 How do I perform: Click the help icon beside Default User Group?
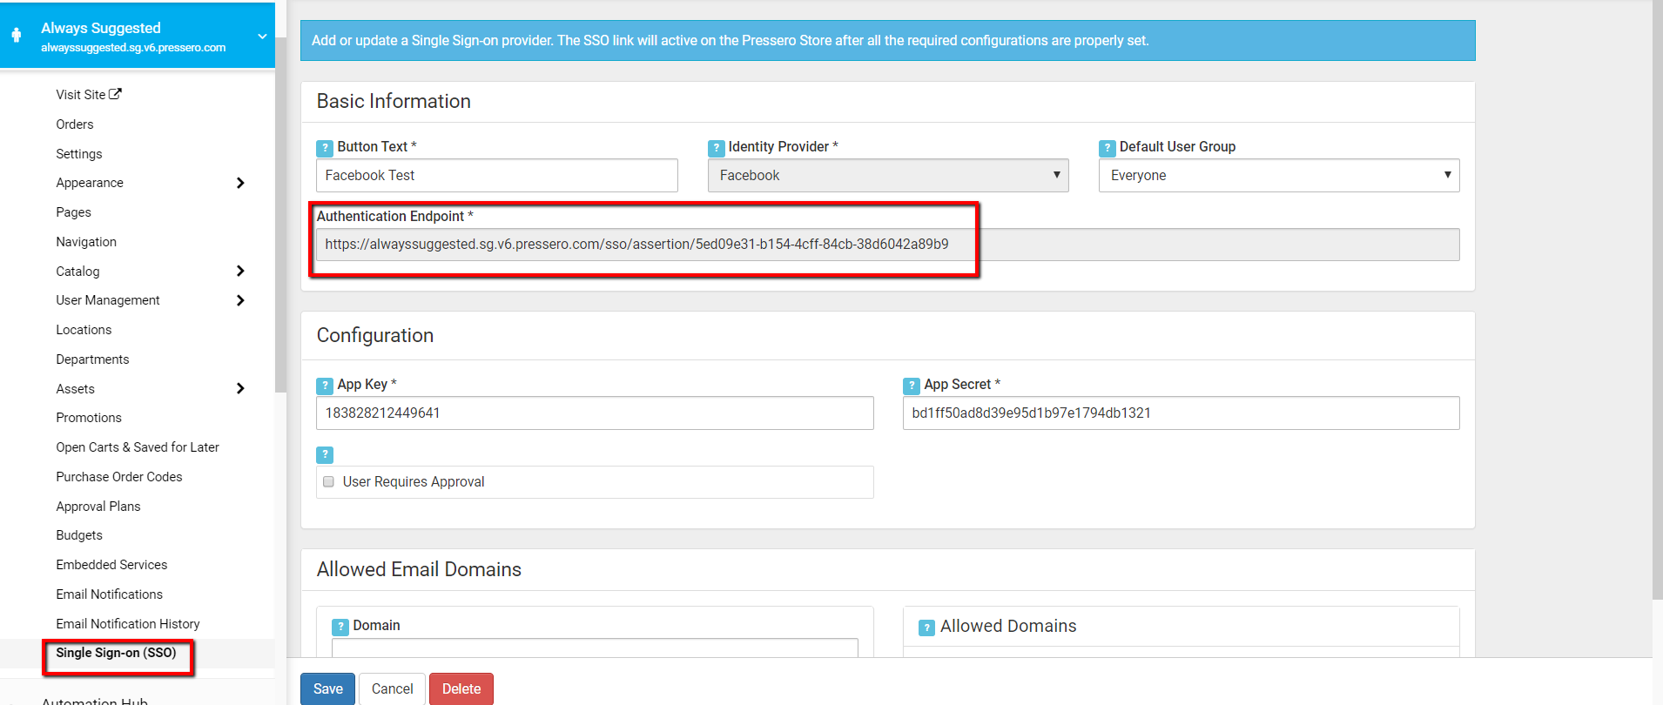tap(1108, 148)
